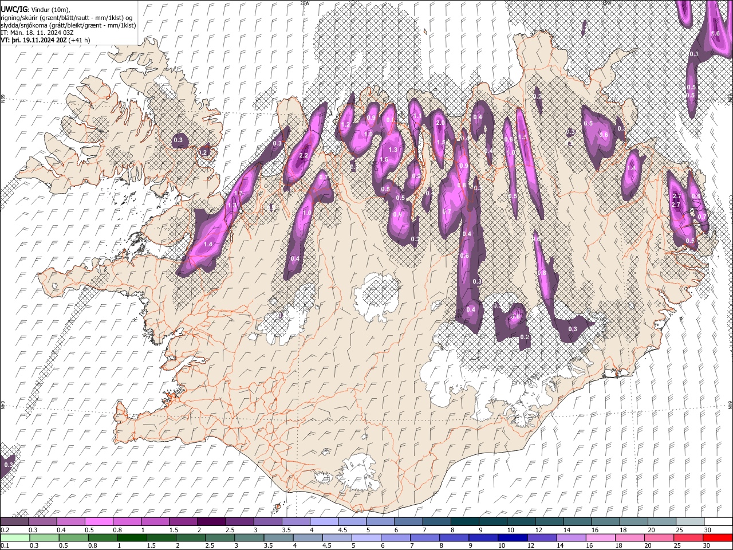
Task: Click the bold "UWC/IG" title text
Action: point(14,9)
